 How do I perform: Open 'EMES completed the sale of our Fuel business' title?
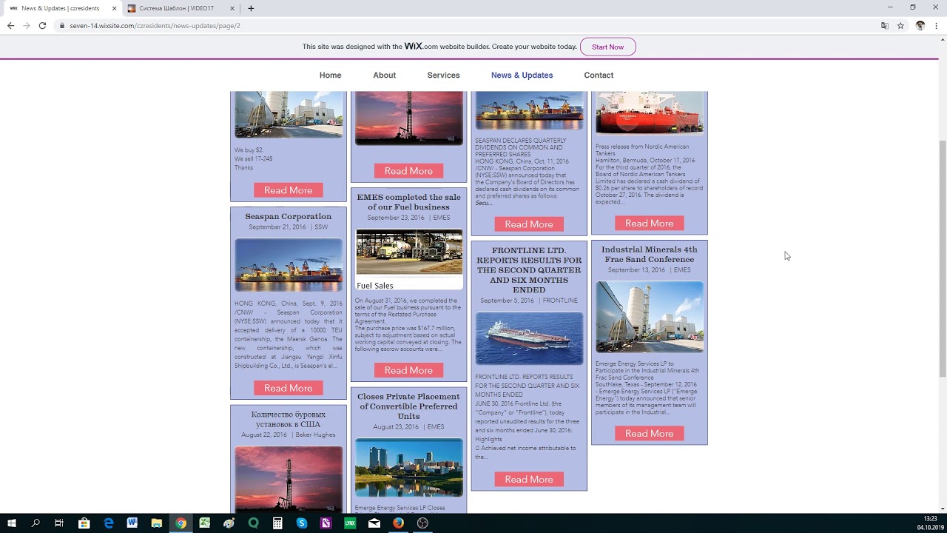[408, 202]
